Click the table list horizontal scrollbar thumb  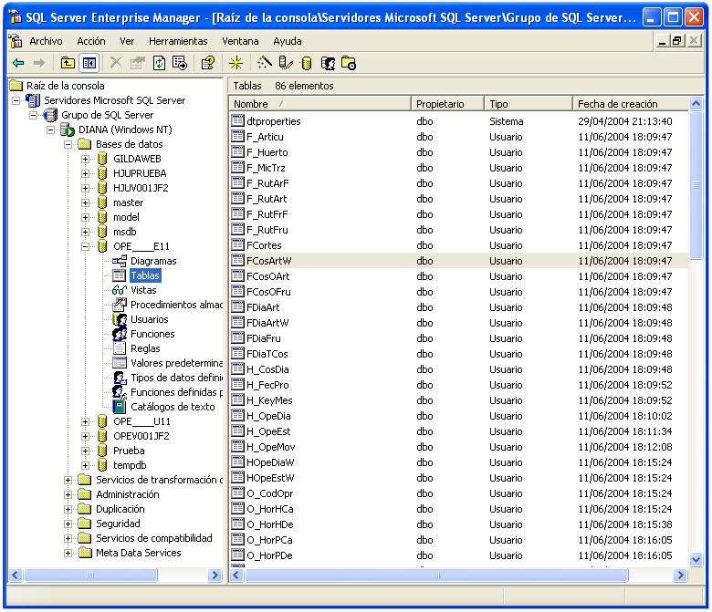point(436,576)
